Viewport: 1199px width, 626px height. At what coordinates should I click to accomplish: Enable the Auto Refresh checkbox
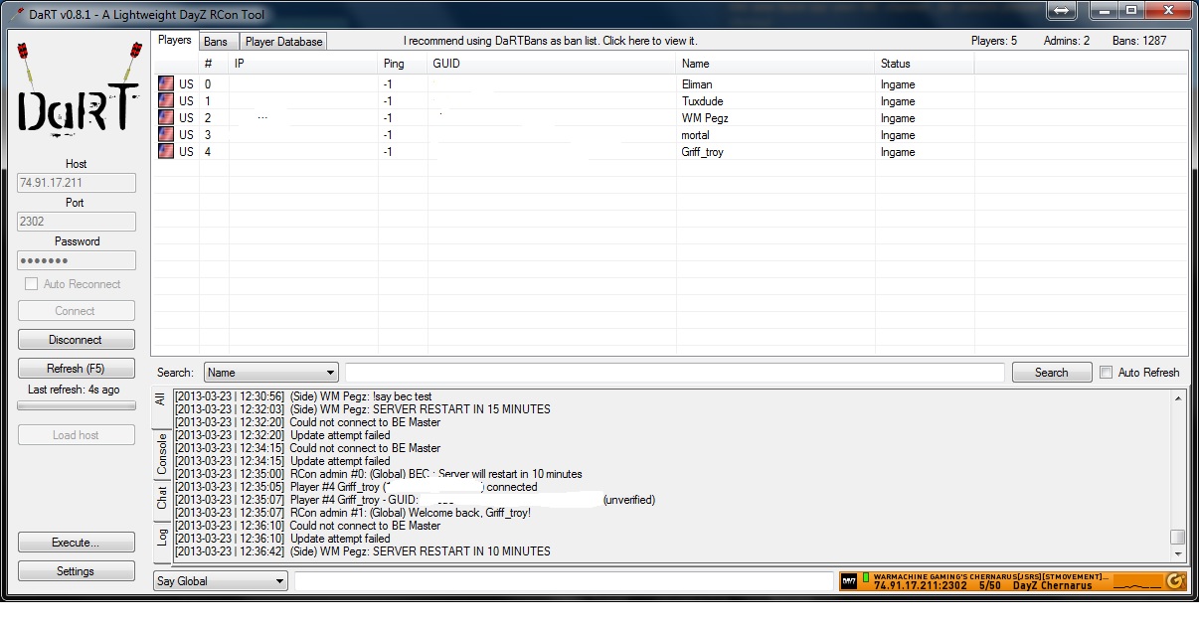tap(1106, 373)
